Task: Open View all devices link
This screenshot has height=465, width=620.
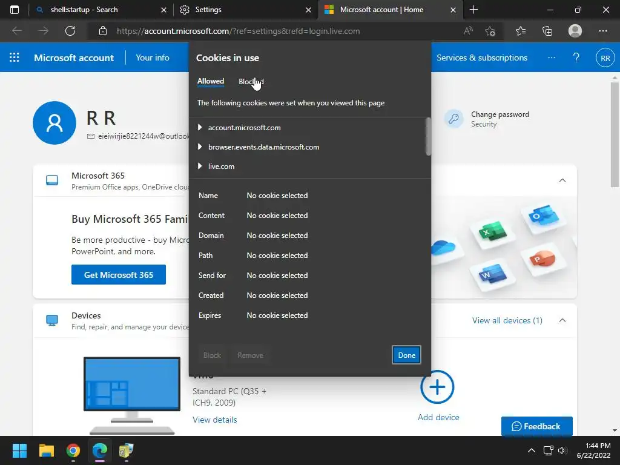Action: (x=507, y=320)
